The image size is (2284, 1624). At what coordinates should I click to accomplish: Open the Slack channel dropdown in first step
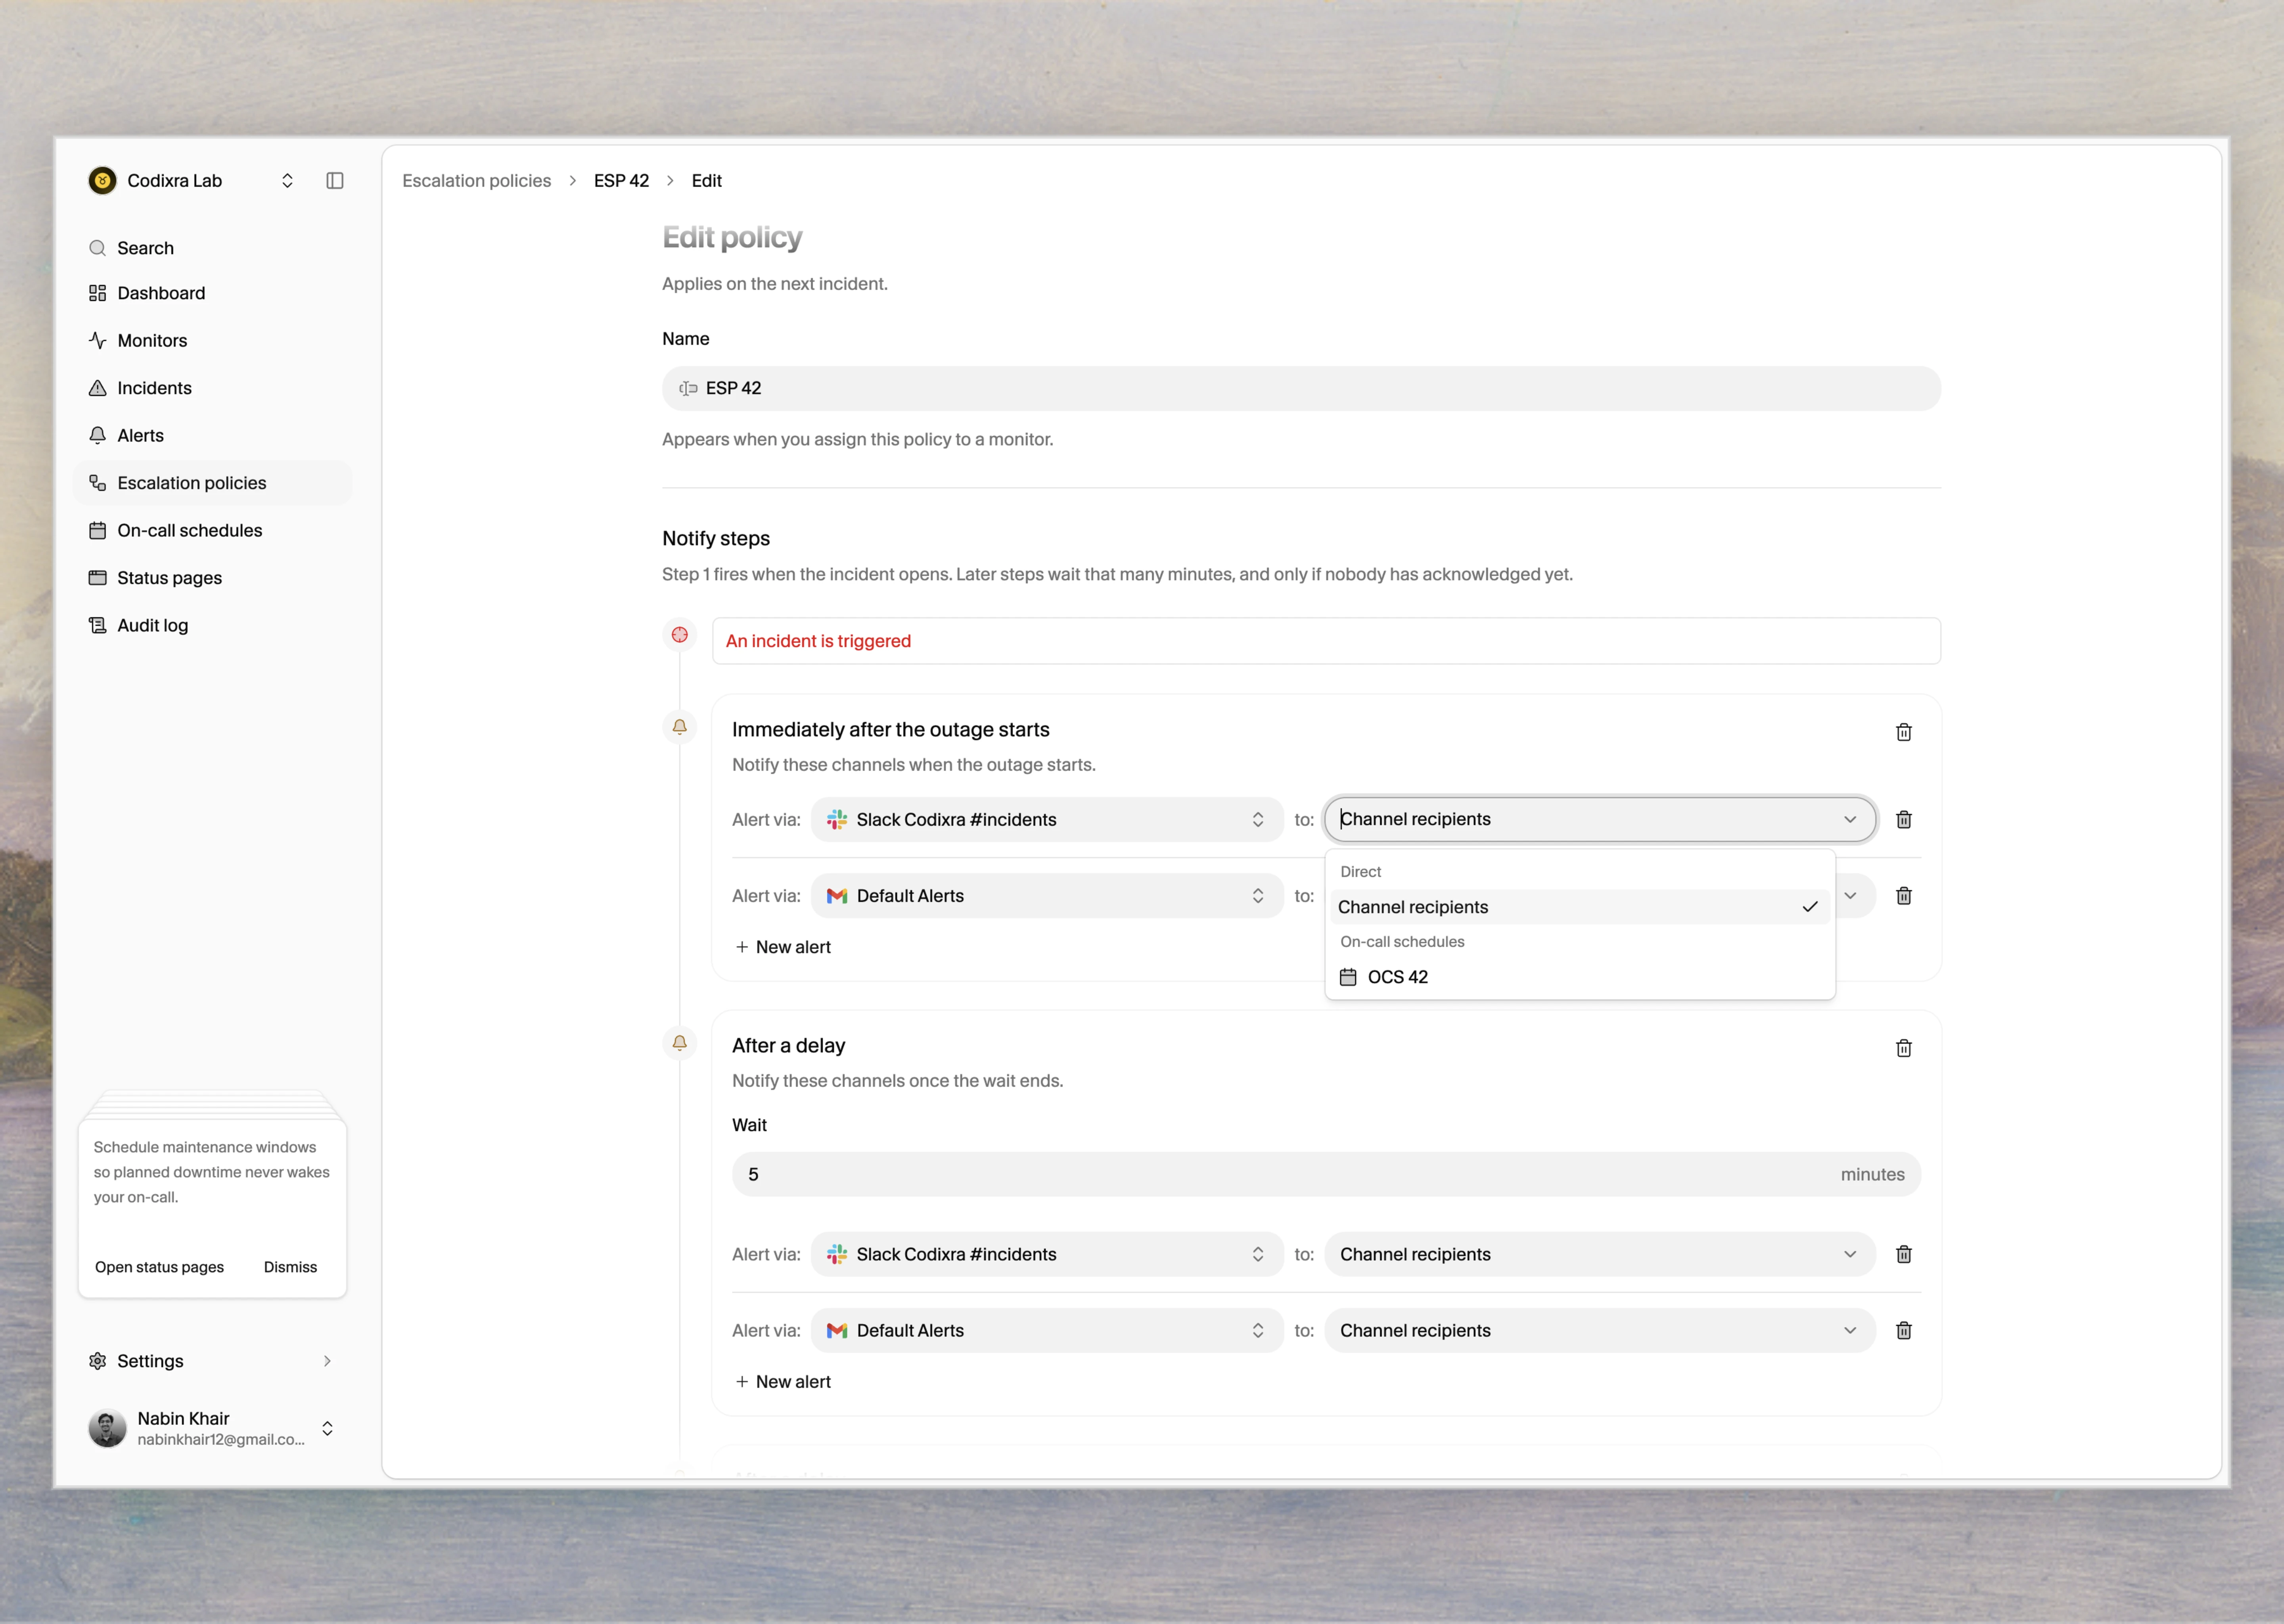pos(1046,819)
